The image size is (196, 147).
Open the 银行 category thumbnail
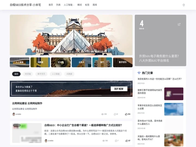[x=102, y=62]
